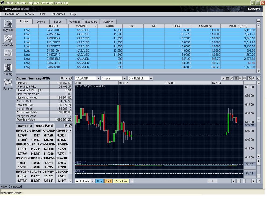Open the XAU/USD symbol dropdown
Viewport: 276px width, 221px height.
[x=98, y=79]
